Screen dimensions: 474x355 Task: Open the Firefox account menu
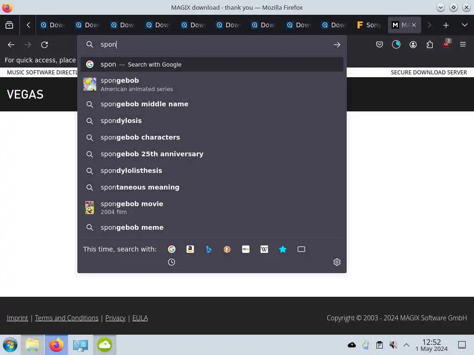click(413, 45)
